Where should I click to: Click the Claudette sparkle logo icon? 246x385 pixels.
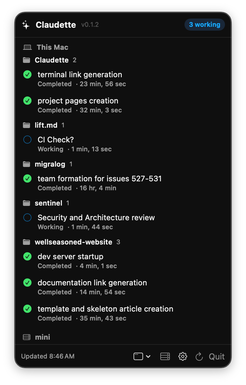point(26,25)
